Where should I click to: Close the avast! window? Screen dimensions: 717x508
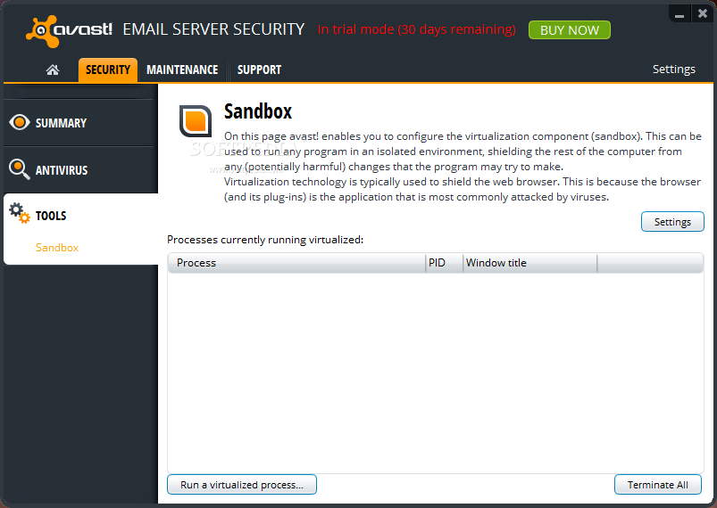click(703, 13)
